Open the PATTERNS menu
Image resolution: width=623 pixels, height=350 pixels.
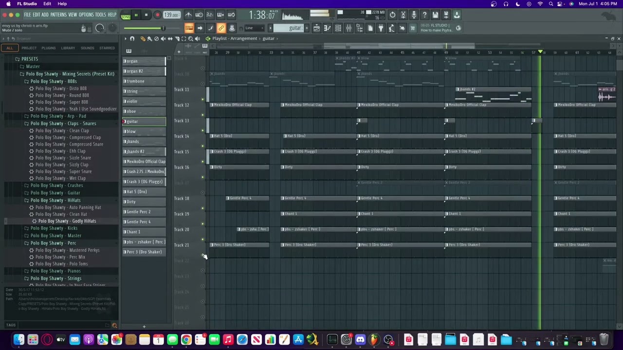pos(58,15)
